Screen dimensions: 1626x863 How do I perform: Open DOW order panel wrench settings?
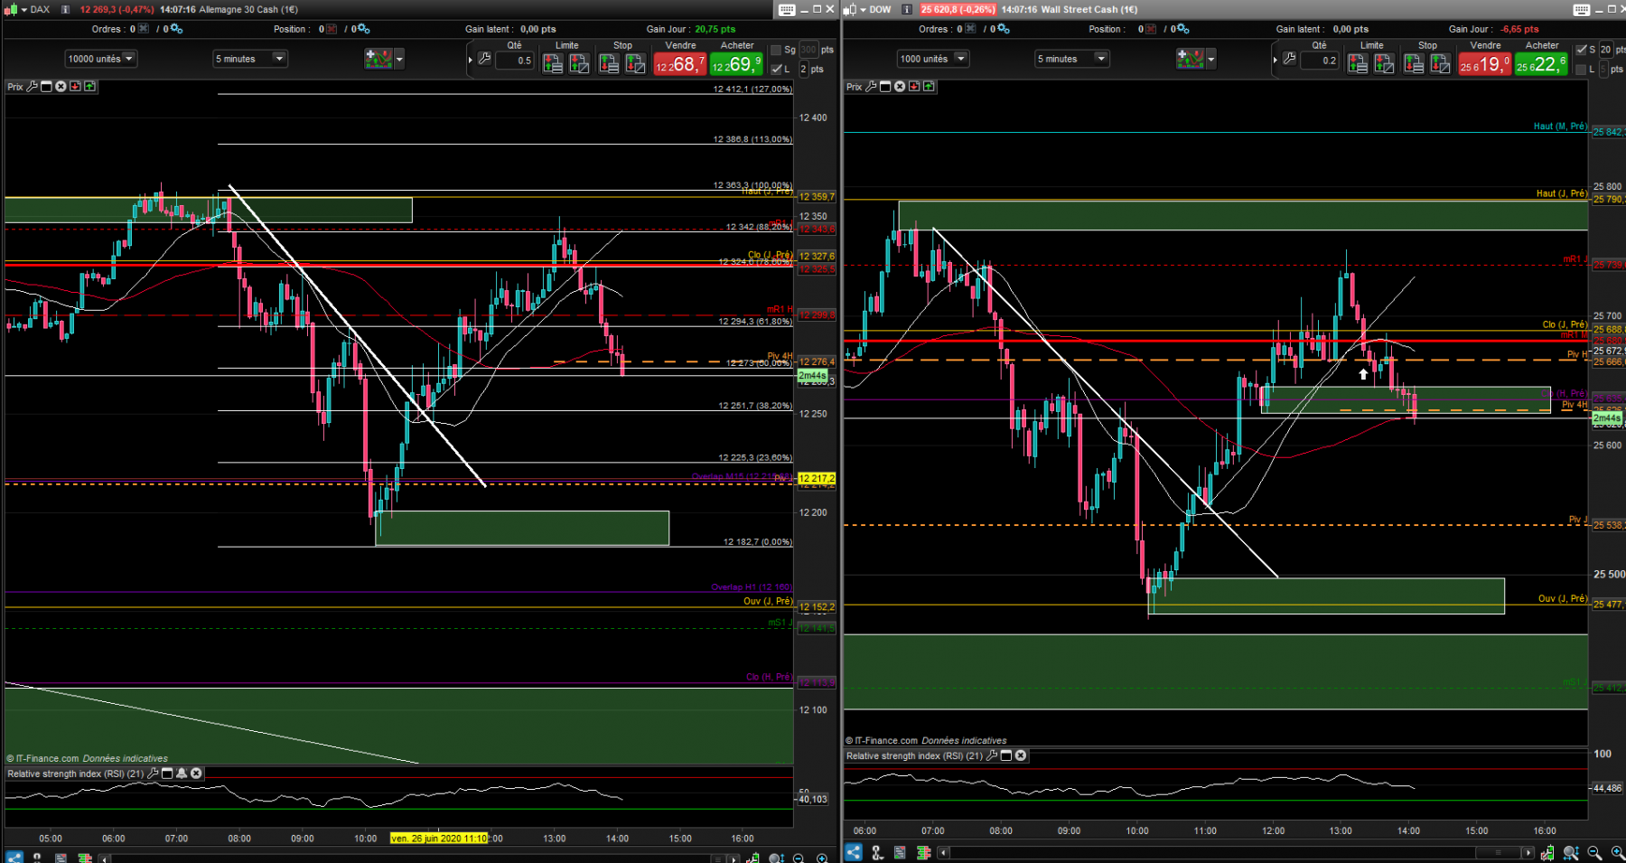click(1289, 60)
